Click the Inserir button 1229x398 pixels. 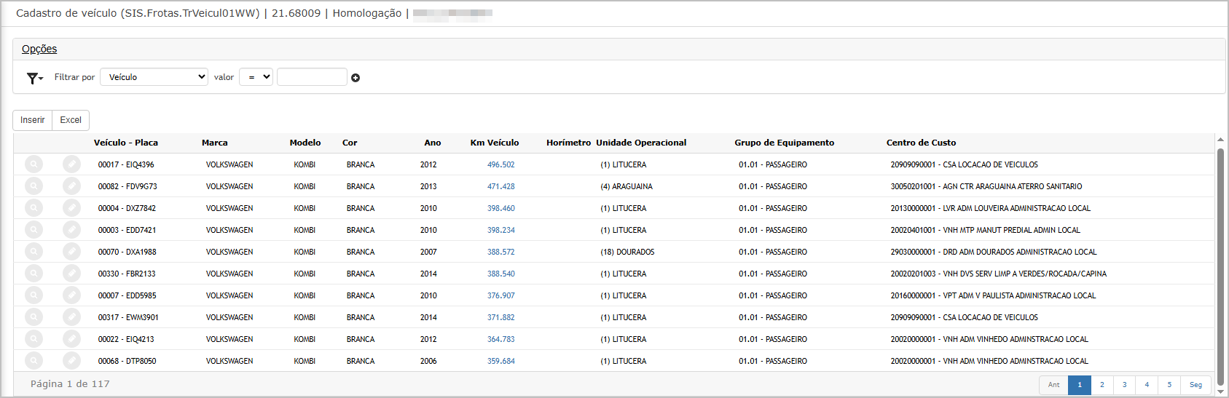33,120
